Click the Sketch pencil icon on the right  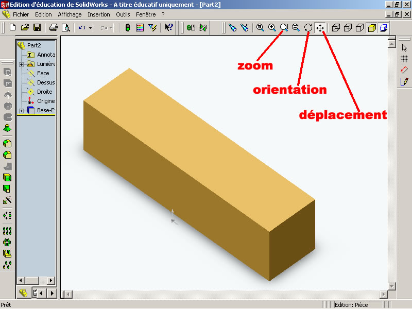click(404, 82)
